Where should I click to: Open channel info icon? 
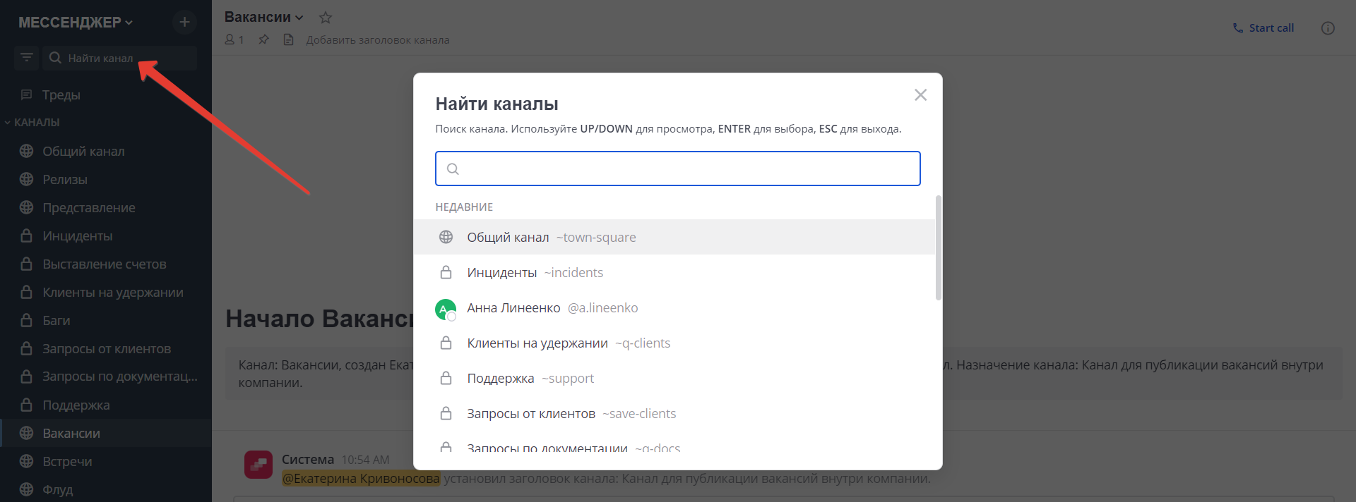1328,28
